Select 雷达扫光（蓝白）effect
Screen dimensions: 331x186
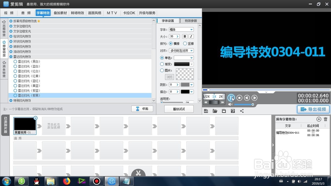26,66
